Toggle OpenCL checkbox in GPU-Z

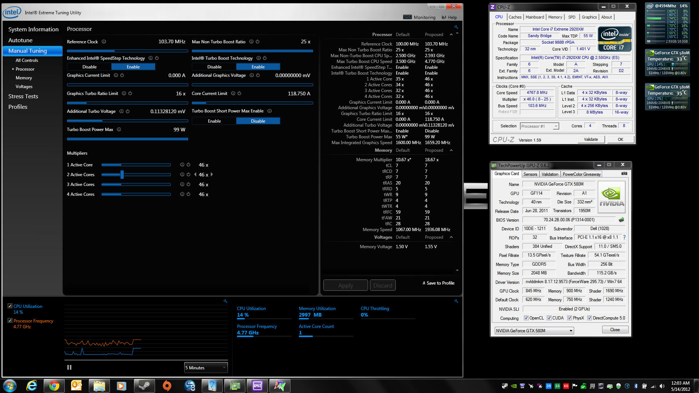pyautogui.click(x=526, y=318)
